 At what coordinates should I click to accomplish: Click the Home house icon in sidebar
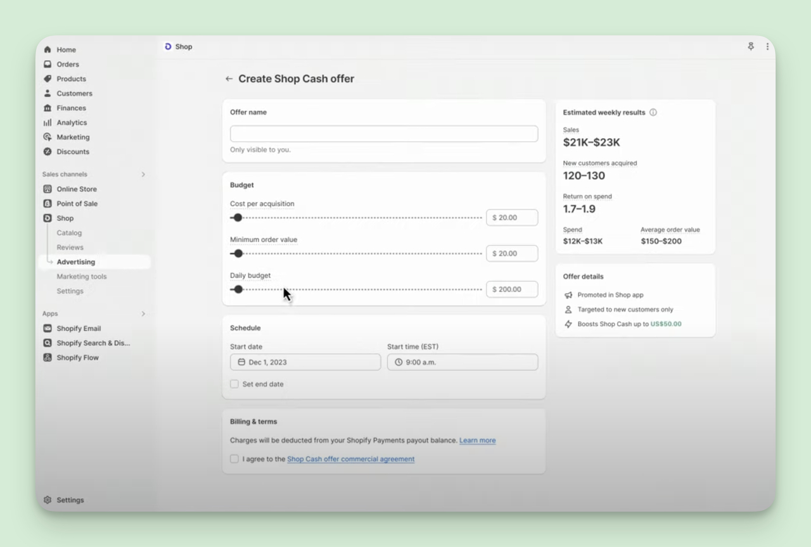click(48, 49)
